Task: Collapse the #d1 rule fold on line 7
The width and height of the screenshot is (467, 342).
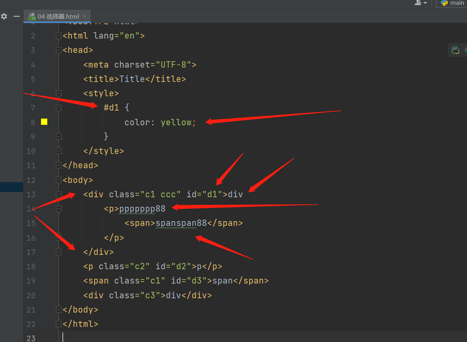Action: [59, 108]
